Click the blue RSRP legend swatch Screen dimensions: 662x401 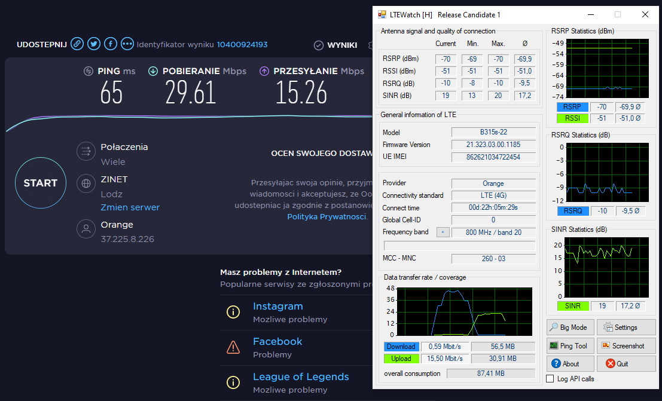[x=572, y=107]
